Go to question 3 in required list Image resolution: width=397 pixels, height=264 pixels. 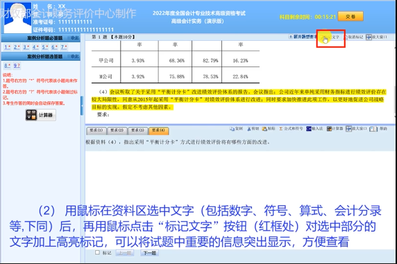click(x=26, y=47)
